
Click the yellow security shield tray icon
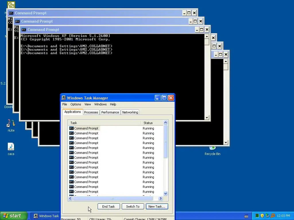click(x=262, y=216)
